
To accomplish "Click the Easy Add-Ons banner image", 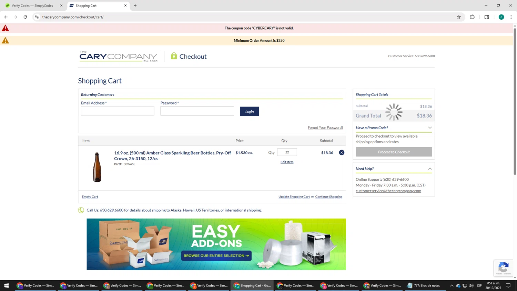I will (x=216, y=244).
